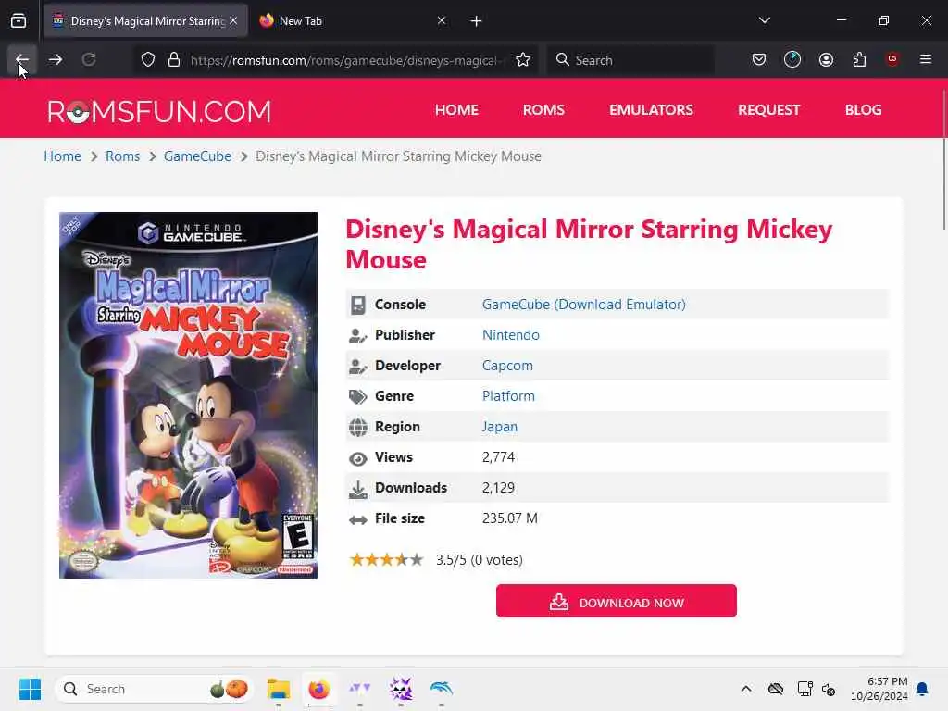Click the browser Search field
Screen dimensions: 948x711
pos(630,60)
